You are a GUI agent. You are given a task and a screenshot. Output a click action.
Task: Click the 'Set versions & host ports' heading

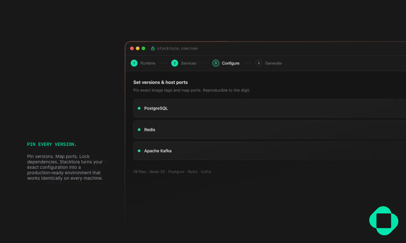point(160,82)
